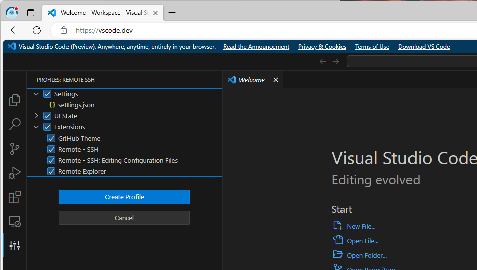477x270 pixels.
Task: Open settings.json from the profile tree
Action: (76, 105)
